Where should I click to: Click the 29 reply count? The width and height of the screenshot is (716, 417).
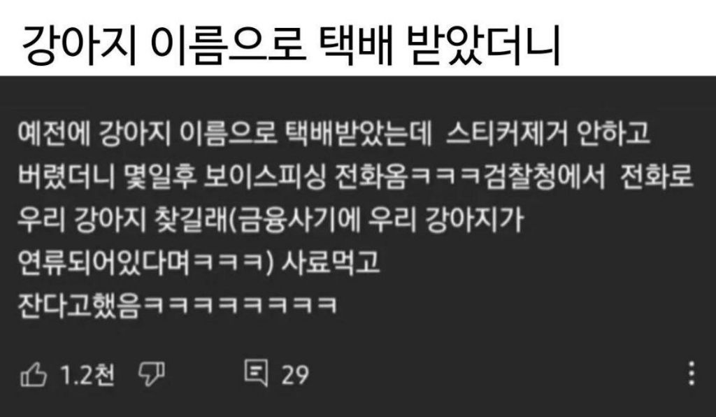click(x=295, y=376)
